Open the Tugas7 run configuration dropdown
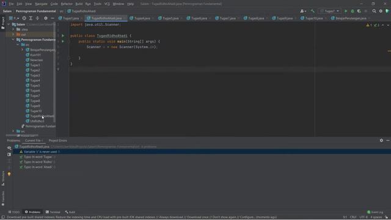Viewport: 391px width, 220px height. tap(330, 11)
